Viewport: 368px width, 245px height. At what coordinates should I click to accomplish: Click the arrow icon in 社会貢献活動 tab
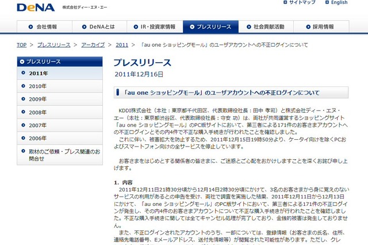[x=249, y=27]
